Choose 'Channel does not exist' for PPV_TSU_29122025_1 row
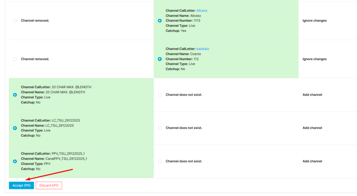The image size is (357, 196). (x=160, y=161)
